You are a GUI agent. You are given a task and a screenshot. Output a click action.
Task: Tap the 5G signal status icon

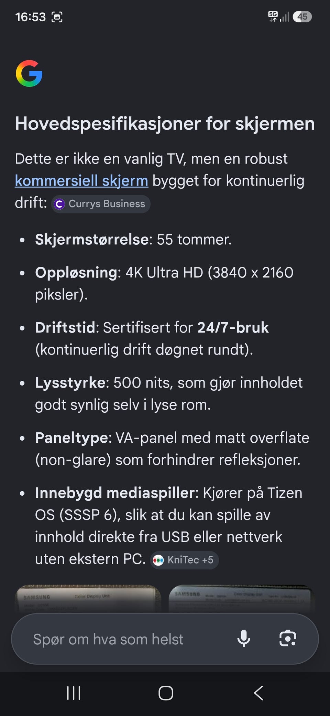(273, 16)
